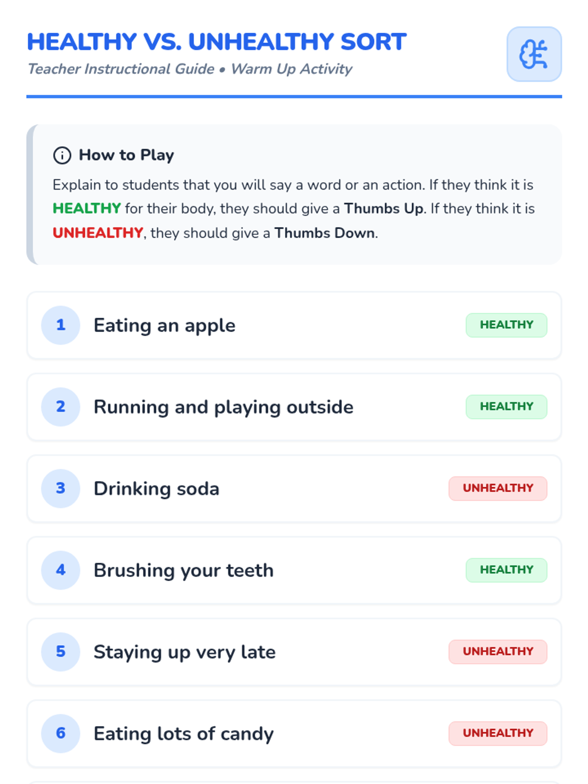Image resolution: width=588 pixels, height=784 pixels.
Task: Click the HEALTHY tag for Brushing your teeth
Action: coord(506,570)
